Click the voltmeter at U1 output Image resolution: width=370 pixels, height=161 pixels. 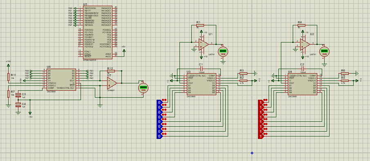(x=223, y=51)
